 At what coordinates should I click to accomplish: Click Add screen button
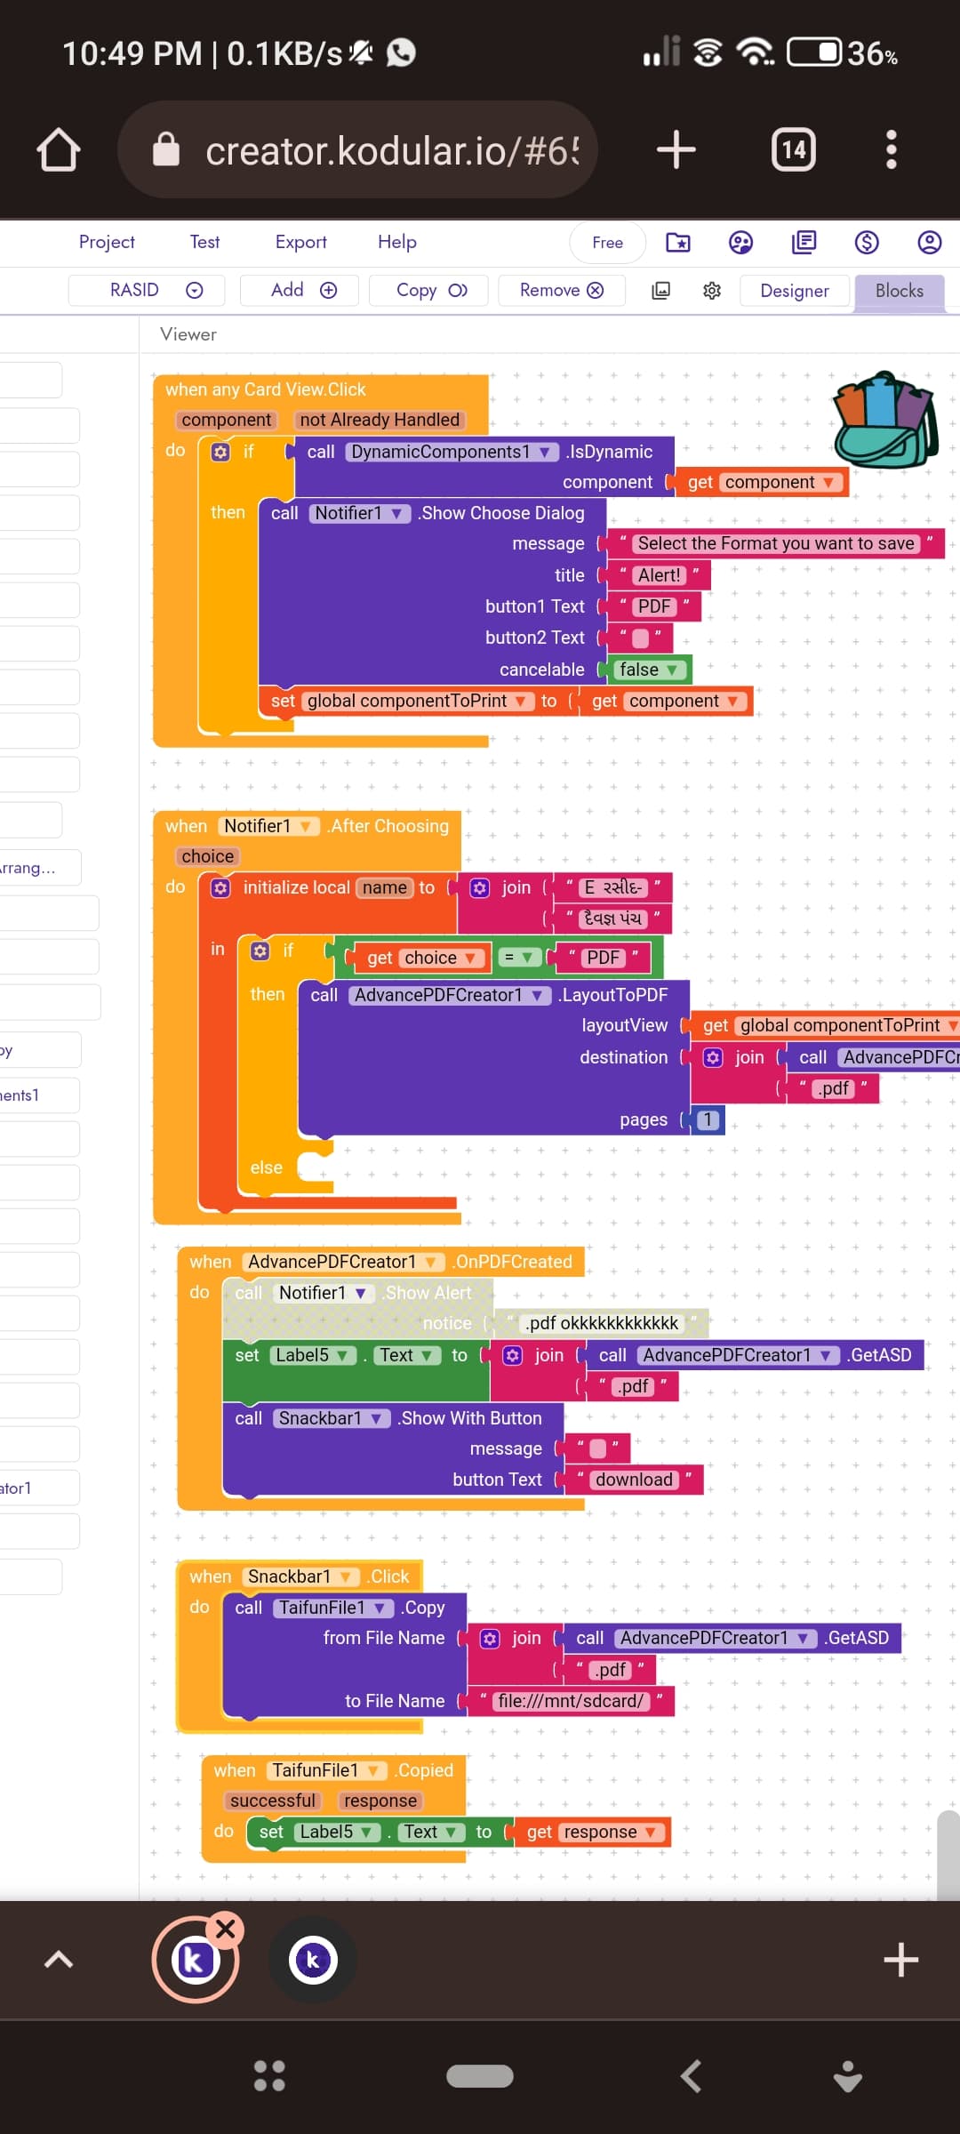coord(300,290)
